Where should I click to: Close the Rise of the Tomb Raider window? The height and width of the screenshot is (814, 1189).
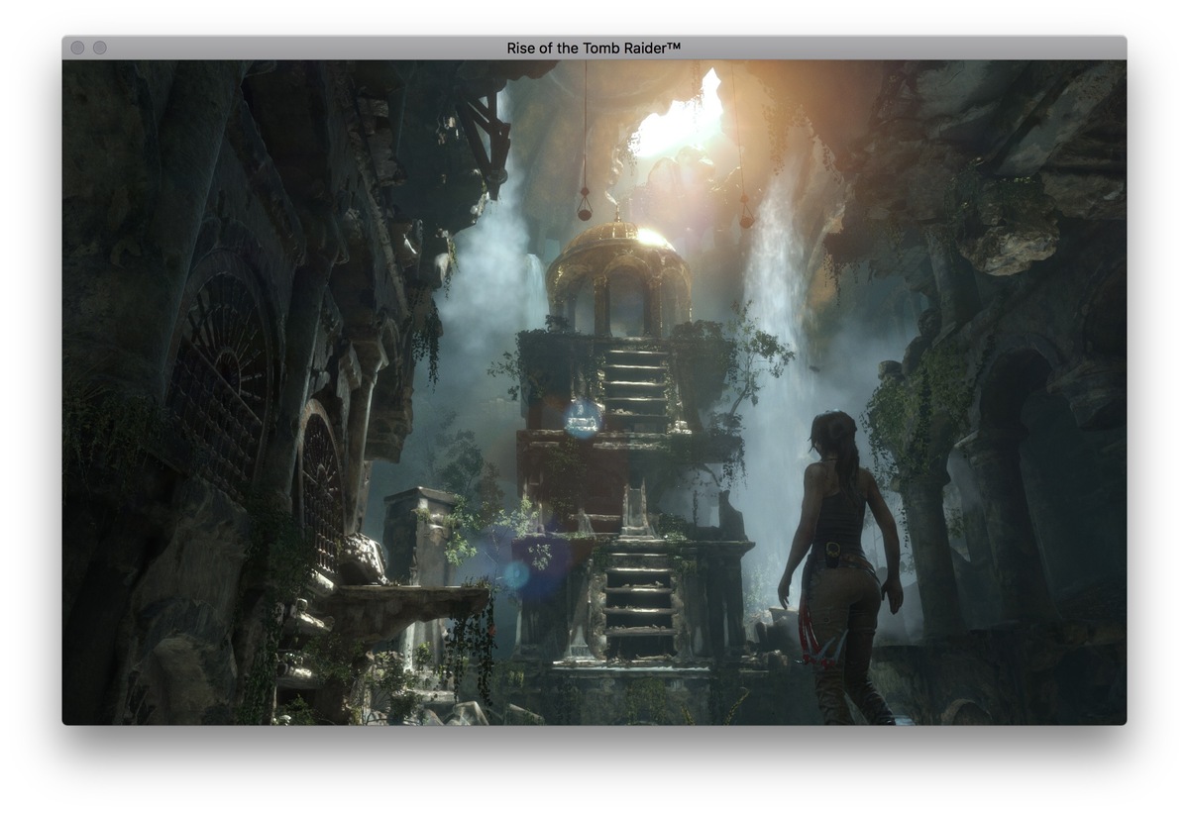coord(78,48)
